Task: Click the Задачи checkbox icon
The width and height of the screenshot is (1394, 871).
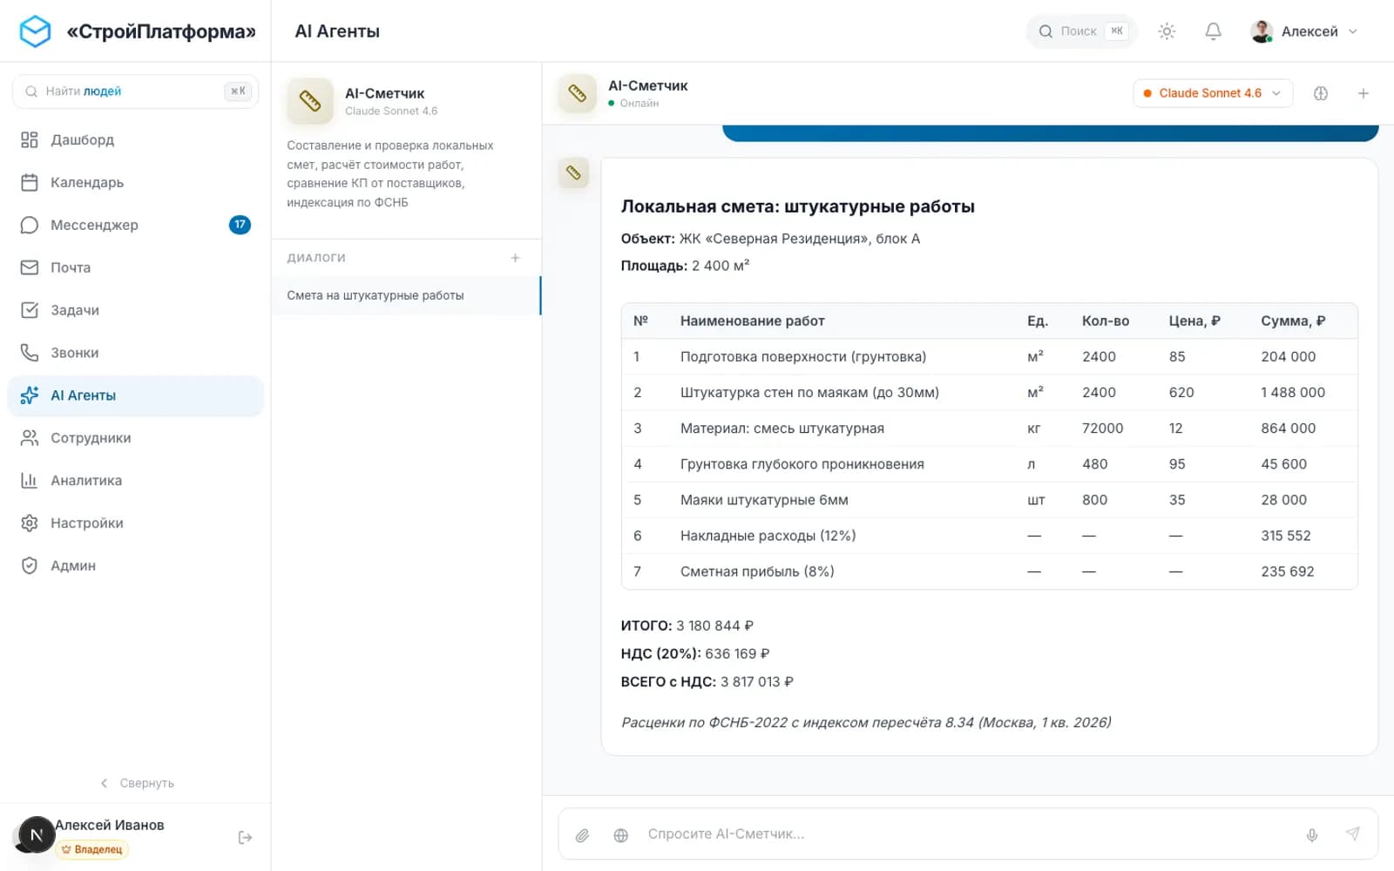Action: pos(30,310)
